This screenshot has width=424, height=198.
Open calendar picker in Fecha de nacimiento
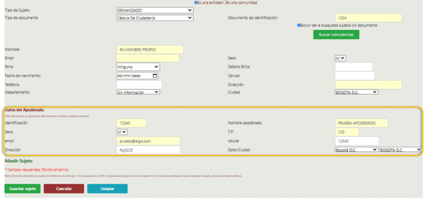tap(155, 76)
